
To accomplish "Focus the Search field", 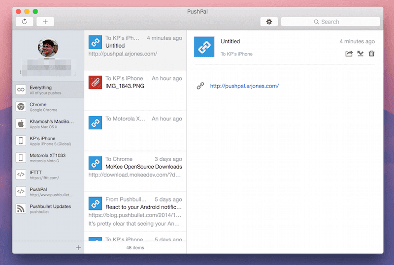I will pyautogui.click(x=330, y=22).
